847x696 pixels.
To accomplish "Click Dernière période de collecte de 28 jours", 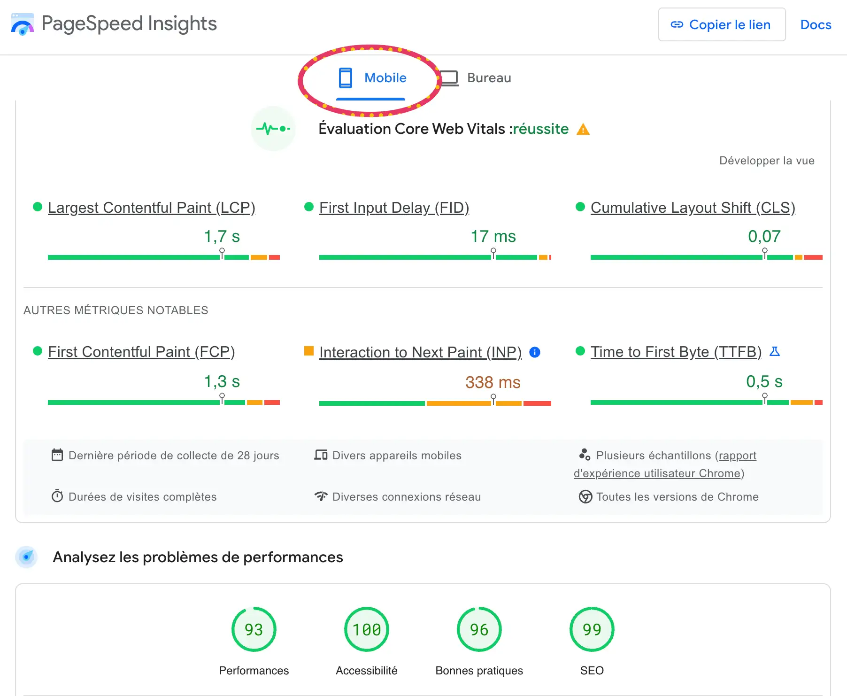I will [x=174, y=456].
